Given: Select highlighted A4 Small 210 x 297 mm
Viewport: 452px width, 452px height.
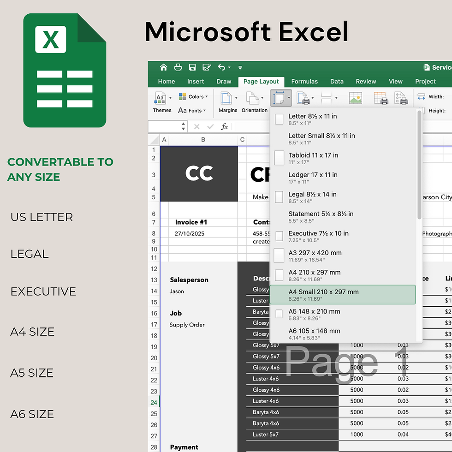Looking at the screenshot, I should tap(343, 295).
